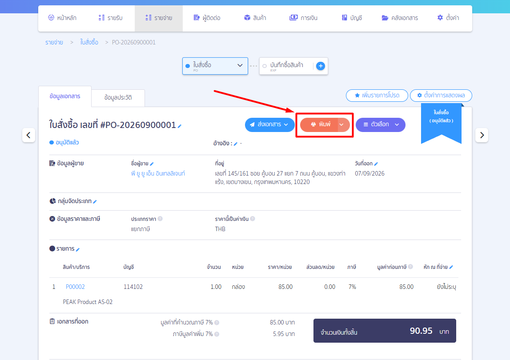510x360 pixels.
Task: Switch to the ข้อมูลประวัติ tab
Action: (118, 98)
